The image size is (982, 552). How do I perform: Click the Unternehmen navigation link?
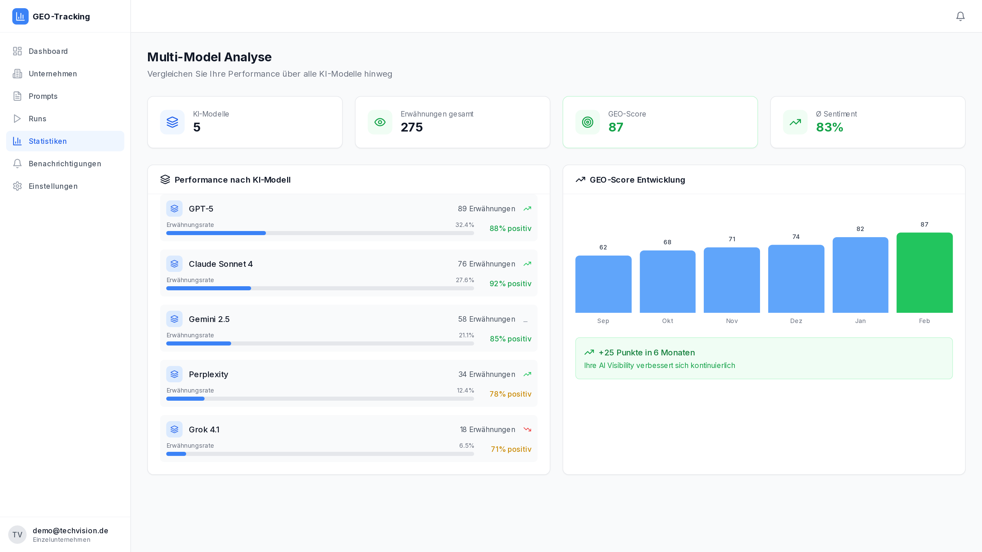coord(53,74)
